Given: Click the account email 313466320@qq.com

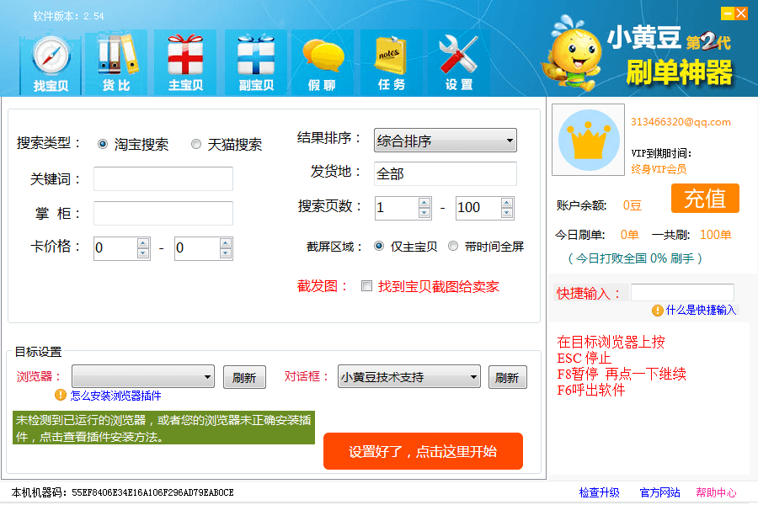Looking at the screenshot, I should pyautogui.click(x=681, y=122).
